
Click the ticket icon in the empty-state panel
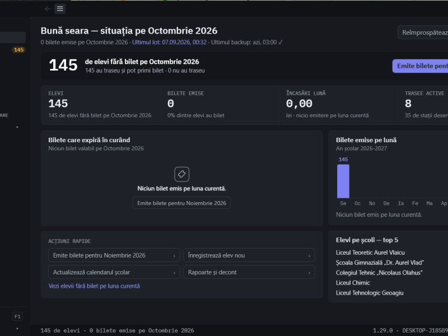(x=181, y=174)
